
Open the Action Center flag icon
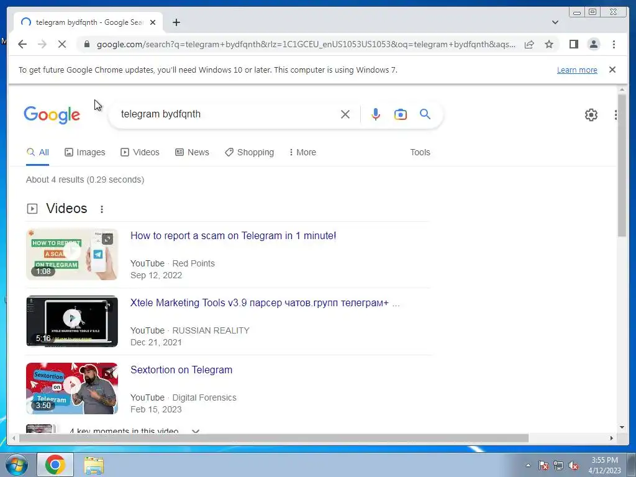pyautogui.click(x=543, y=466)
